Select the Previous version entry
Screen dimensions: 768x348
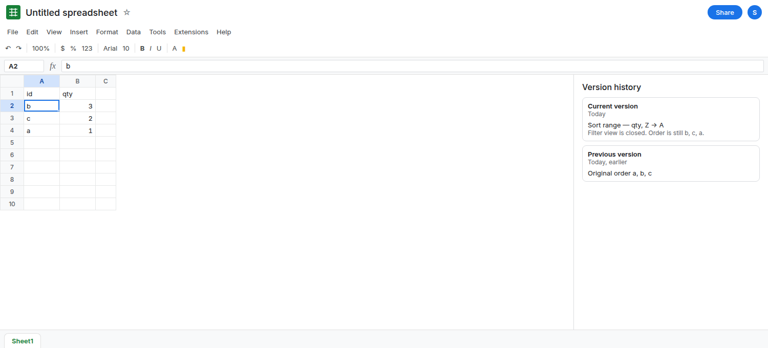pyautogui.click(x=671, y=163)
